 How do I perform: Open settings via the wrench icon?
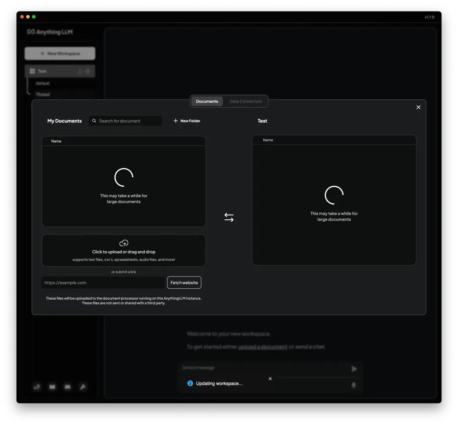(83, 387)
